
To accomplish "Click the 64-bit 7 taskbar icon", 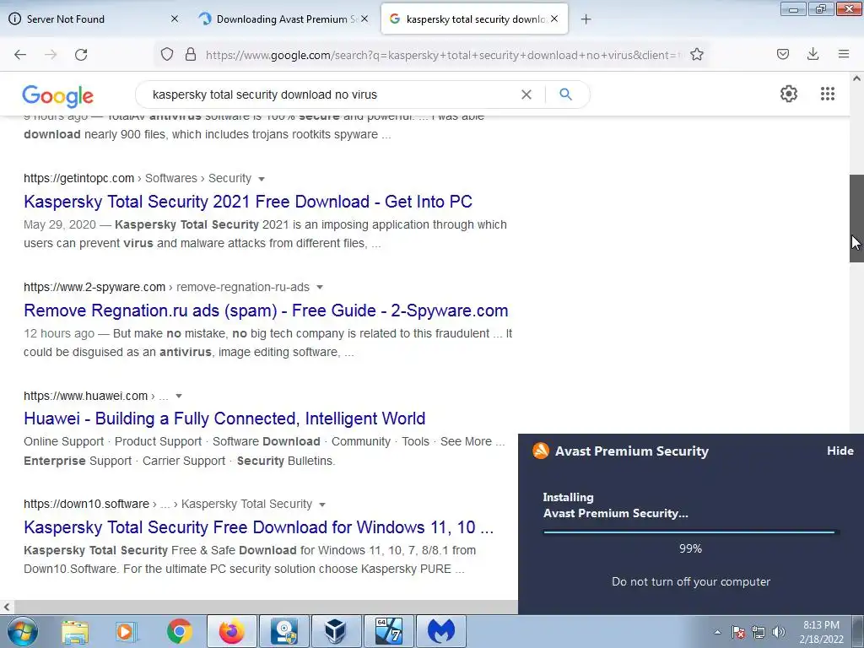I will click(x=388, y=631).
